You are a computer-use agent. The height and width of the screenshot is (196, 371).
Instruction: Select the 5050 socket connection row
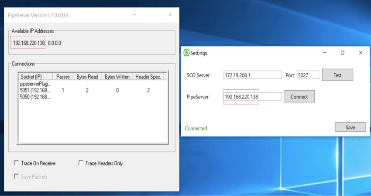click(36, 97)
